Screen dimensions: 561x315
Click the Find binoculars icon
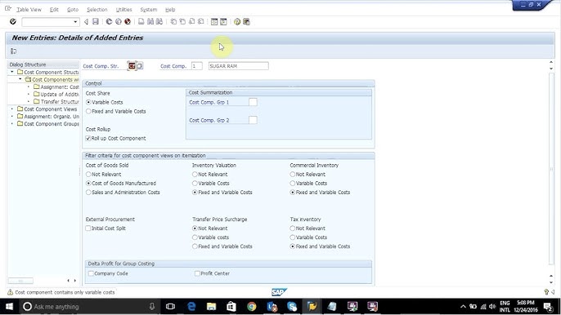point(150,22)
